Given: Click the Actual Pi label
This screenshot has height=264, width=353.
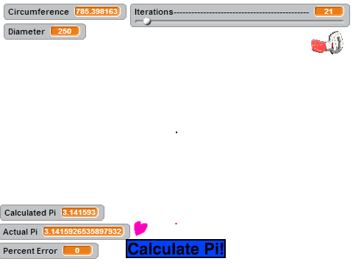Looking at the screenshot, I should pyautogui.click(x=21, y=232).
